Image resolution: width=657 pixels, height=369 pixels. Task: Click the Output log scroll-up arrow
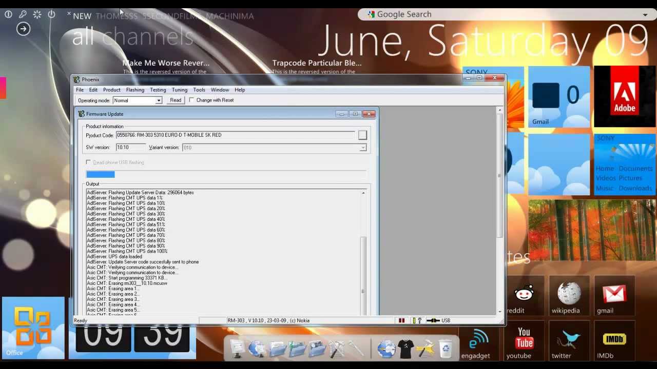point(363,193)
